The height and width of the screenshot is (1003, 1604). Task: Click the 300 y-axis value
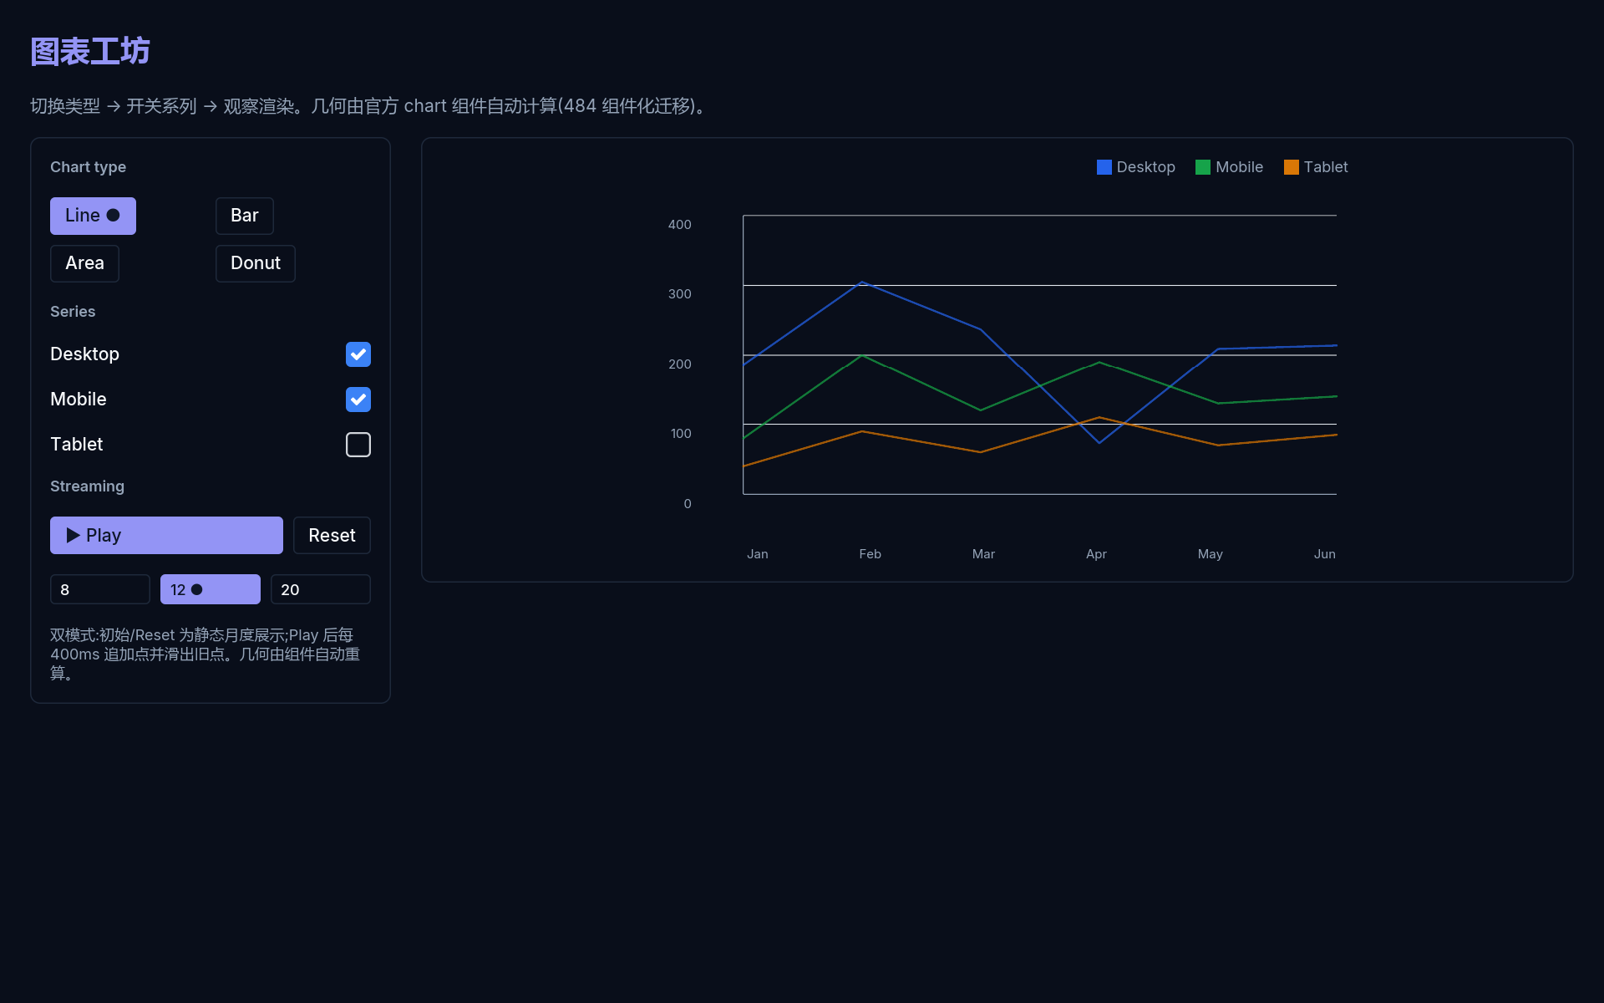(x=680, y=294)
